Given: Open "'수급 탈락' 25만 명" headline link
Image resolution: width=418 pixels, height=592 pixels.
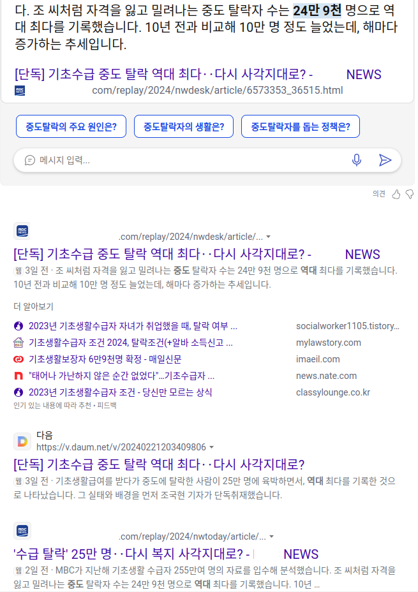Looking at the screenshot, I should pyautogui.click(x=166, y=554).
